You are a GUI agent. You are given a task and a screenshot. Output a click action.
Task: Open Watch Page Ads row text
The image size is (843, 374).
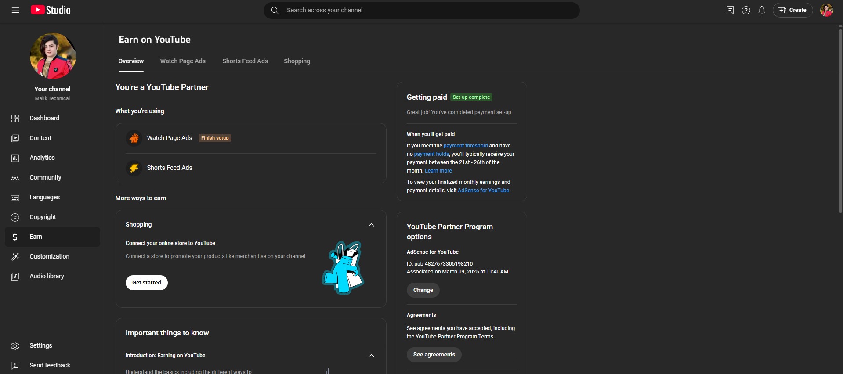[x=170, y=138]
